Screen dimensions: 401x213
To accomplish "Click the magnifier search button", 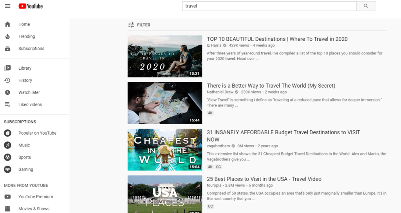I will click(366, 6).
